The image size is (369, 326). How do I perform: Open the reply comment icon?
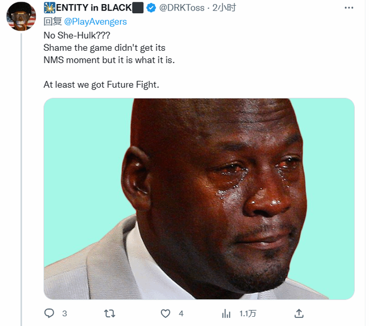click(x=49, y=313)
